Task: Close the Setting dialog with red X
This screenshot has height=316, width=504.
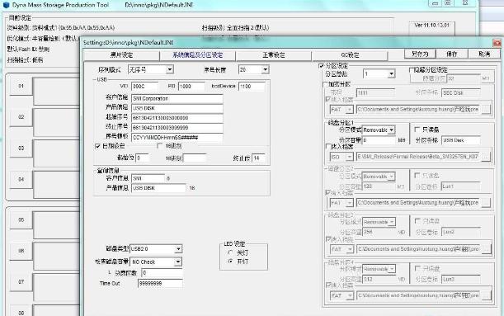Action: [x=497, y=43]
